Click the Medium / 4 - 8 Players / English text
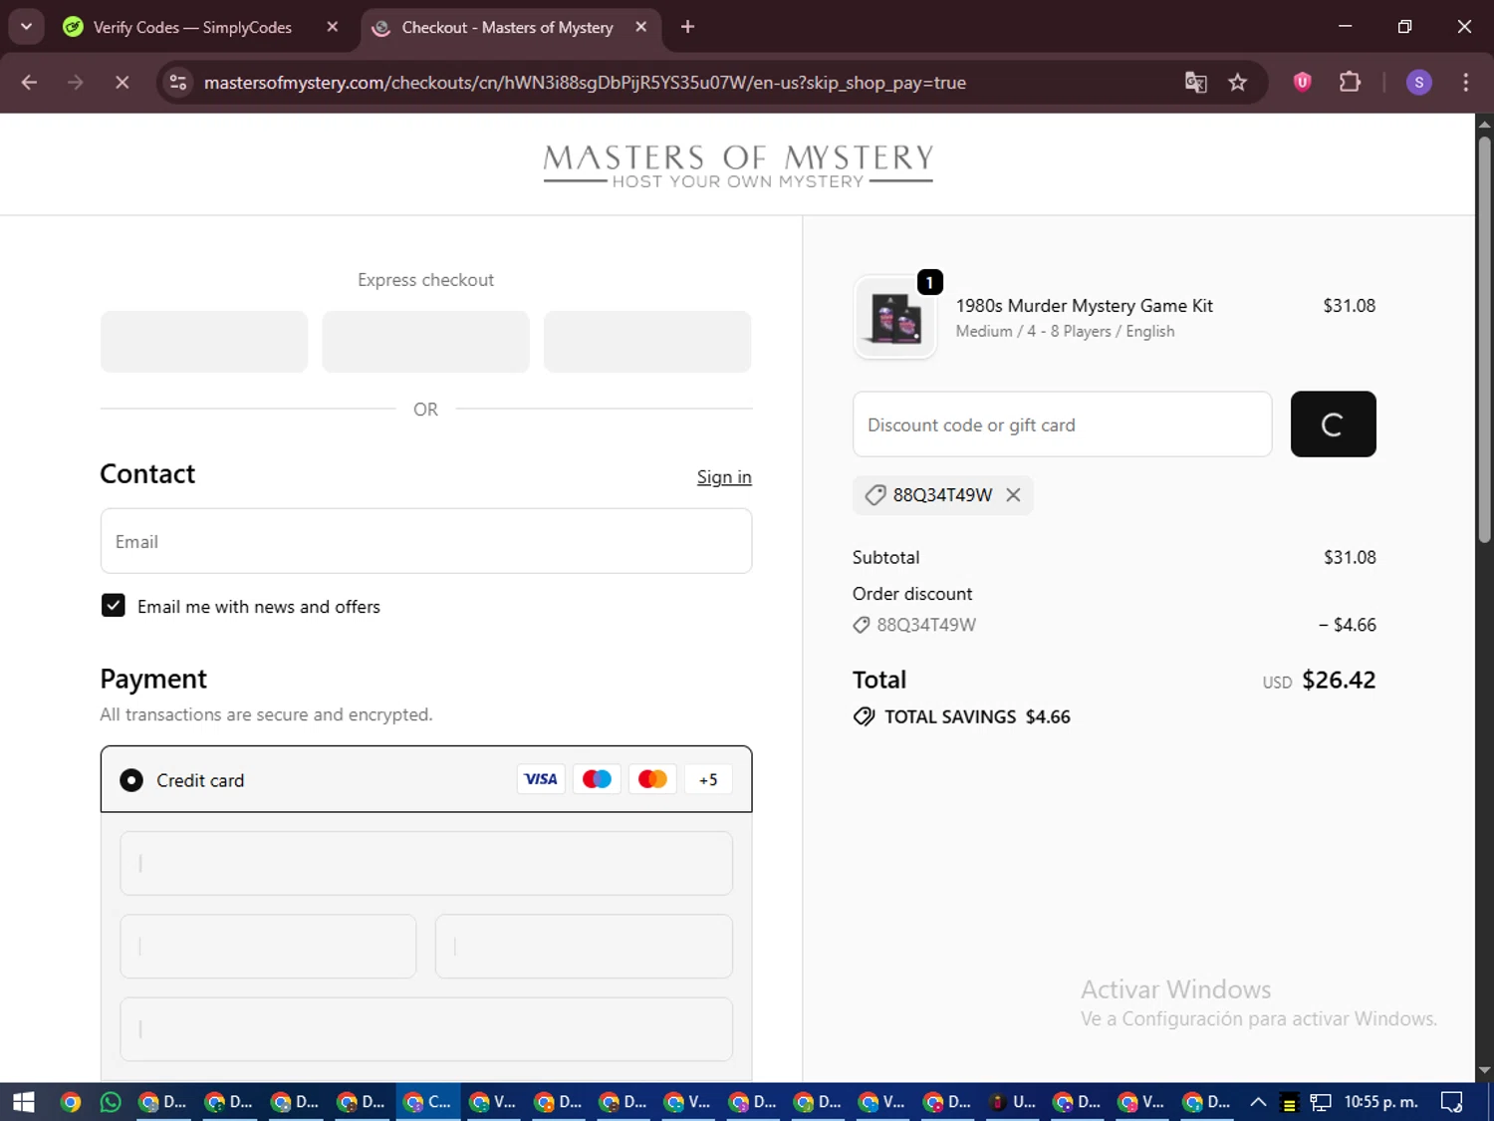The height and width of the screenshot is (1121, 1494). click(1065, 331)
